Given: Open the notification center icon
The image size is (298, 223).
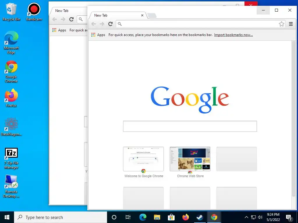Looking at the screenshot, I should click(x=289, y=217).
